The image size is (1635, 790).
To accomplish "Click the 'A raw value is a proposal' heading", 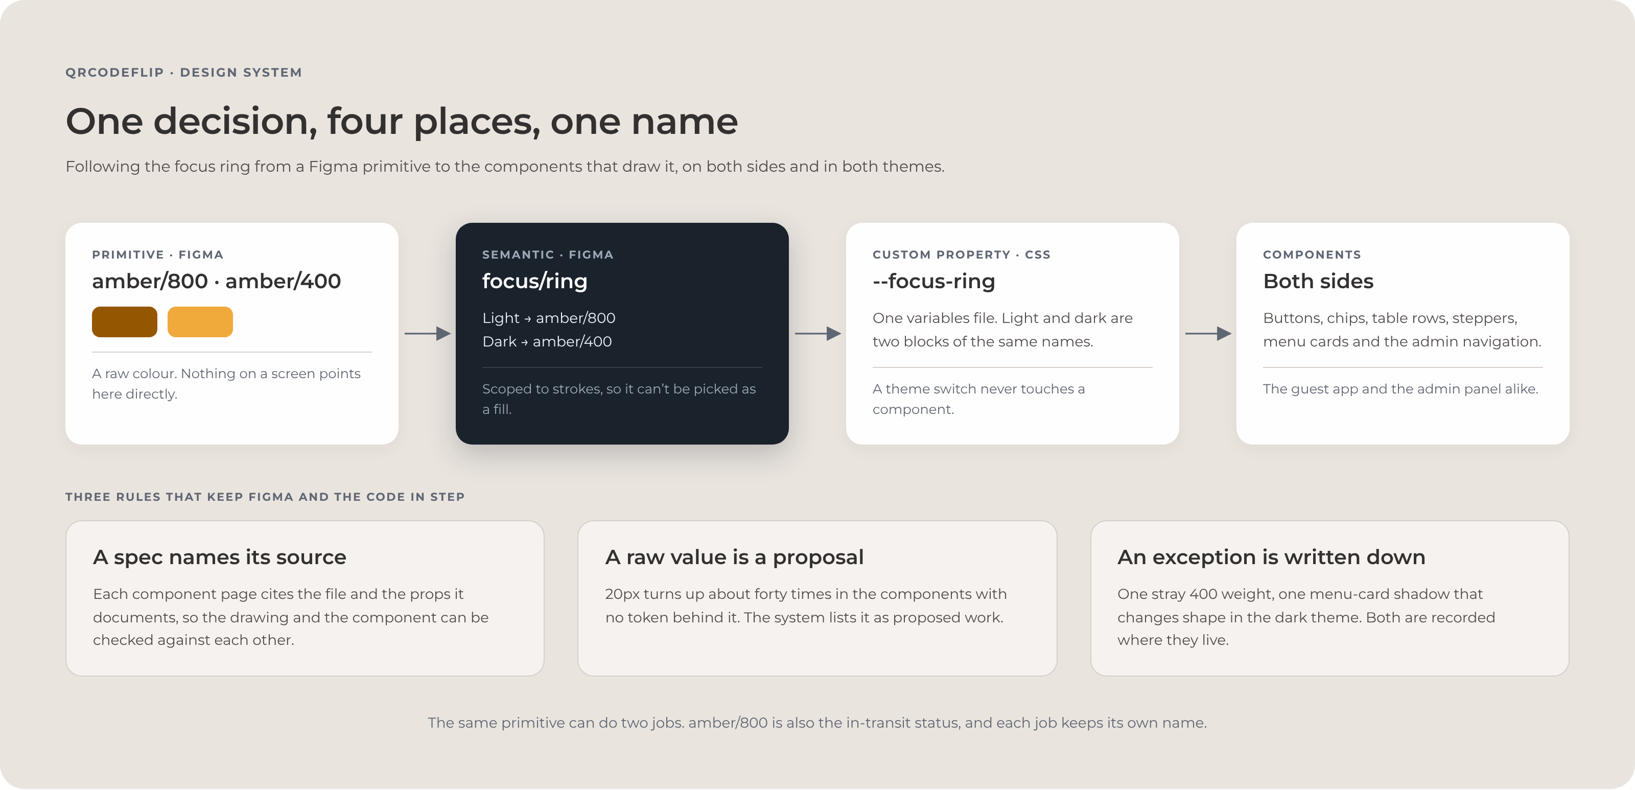I will (x=734, y=557).
